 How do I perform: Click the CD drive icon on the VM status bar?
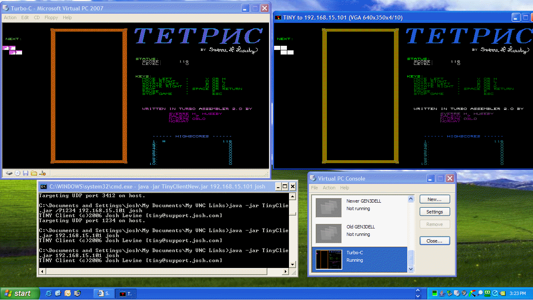tap(17, 173)
